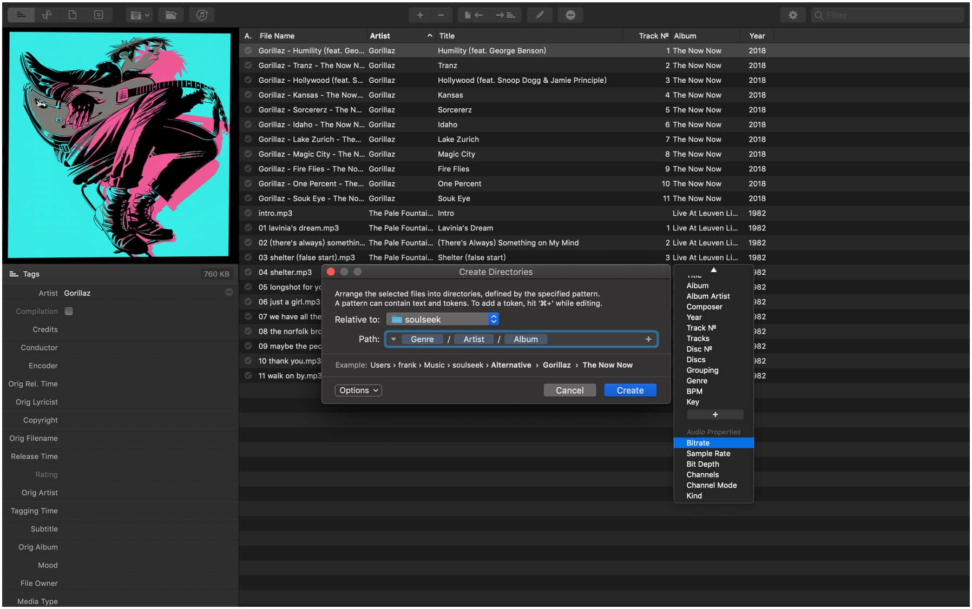Viewport: 972px width, 609px height.
Task: Click the Cancel button
Action: click(x=569, y=390)
